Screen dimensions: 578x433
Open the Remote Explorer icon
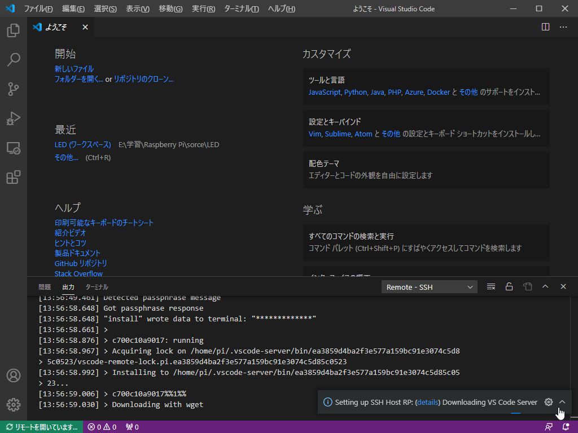point(12,148)
